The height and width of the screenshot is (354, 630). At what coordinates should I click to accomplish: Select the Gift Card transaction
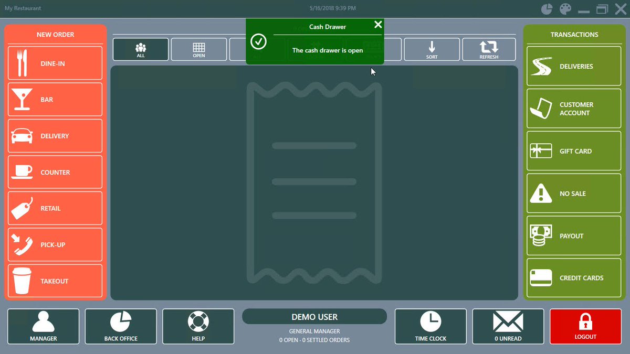pos(574,151)
